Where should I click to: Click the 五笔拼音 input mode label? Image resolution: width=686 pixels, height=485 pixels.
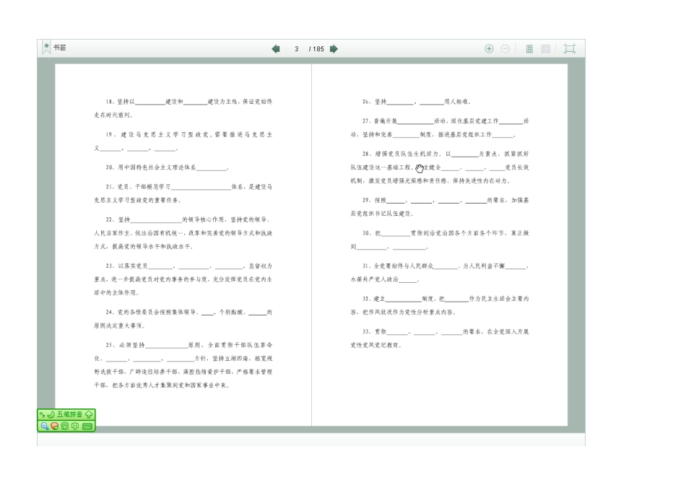[69, 414]
